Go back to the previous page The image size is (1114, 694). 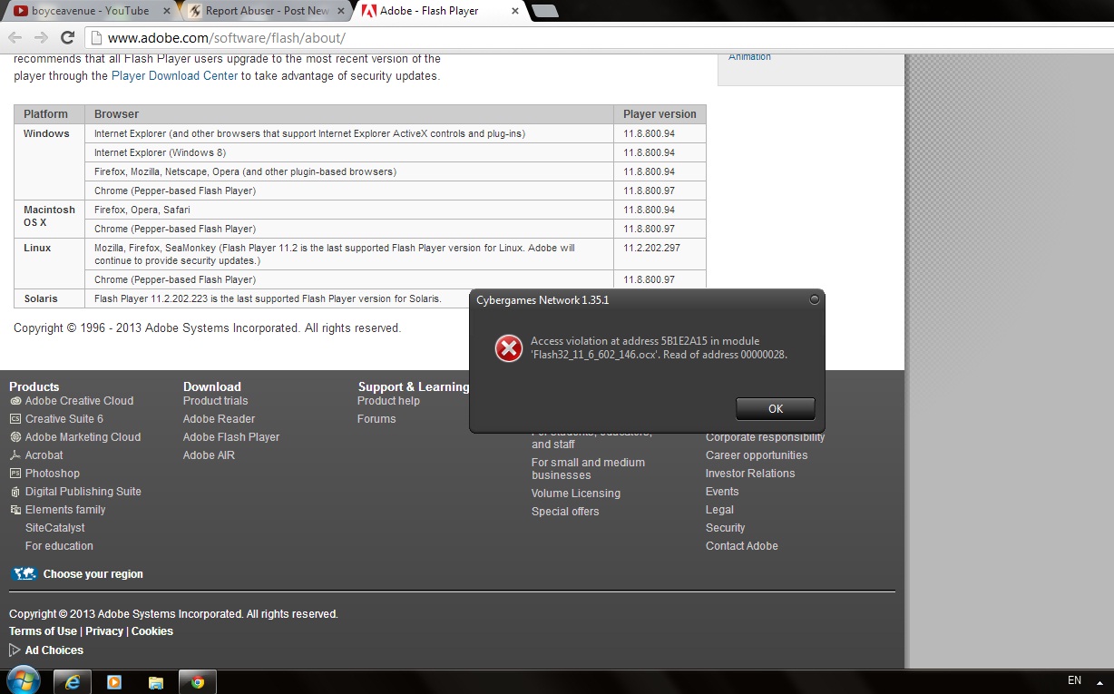(15, 37)
